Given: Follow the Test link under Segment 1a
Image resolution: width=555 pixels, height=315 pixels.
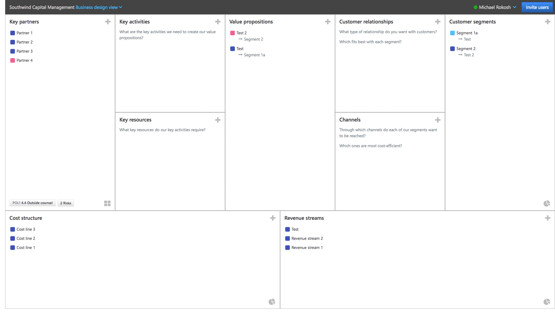Looking at the screenshot, I should [467, 39].
